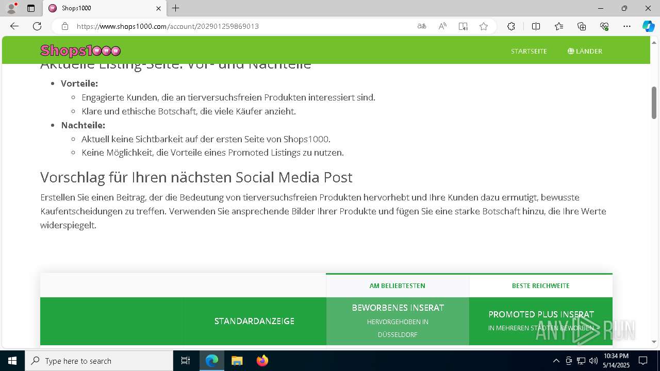Open Browser essentials
Image resolution: width=660 pixels, height=371 pixels.
tap(604, 26)
